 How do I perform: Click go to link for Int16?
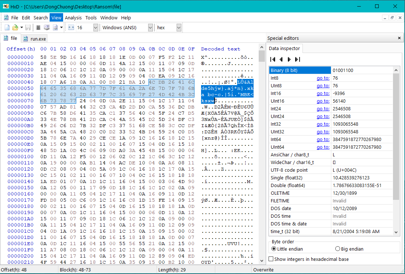(x=323, y=94)
